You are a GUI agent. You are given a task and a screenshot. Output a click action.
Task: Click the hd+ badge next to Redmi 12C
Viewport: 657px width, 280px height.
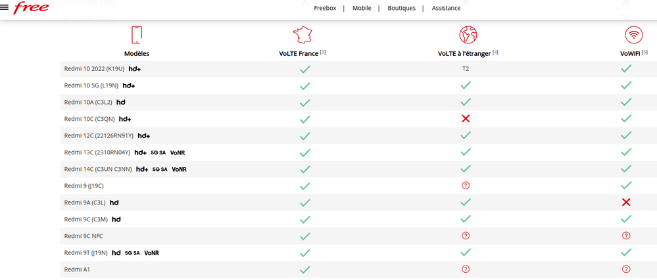[144, 135]
